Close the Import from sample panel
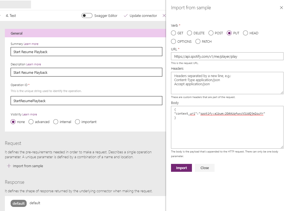Viewport: 286px width, 211px height. (281, 8)
